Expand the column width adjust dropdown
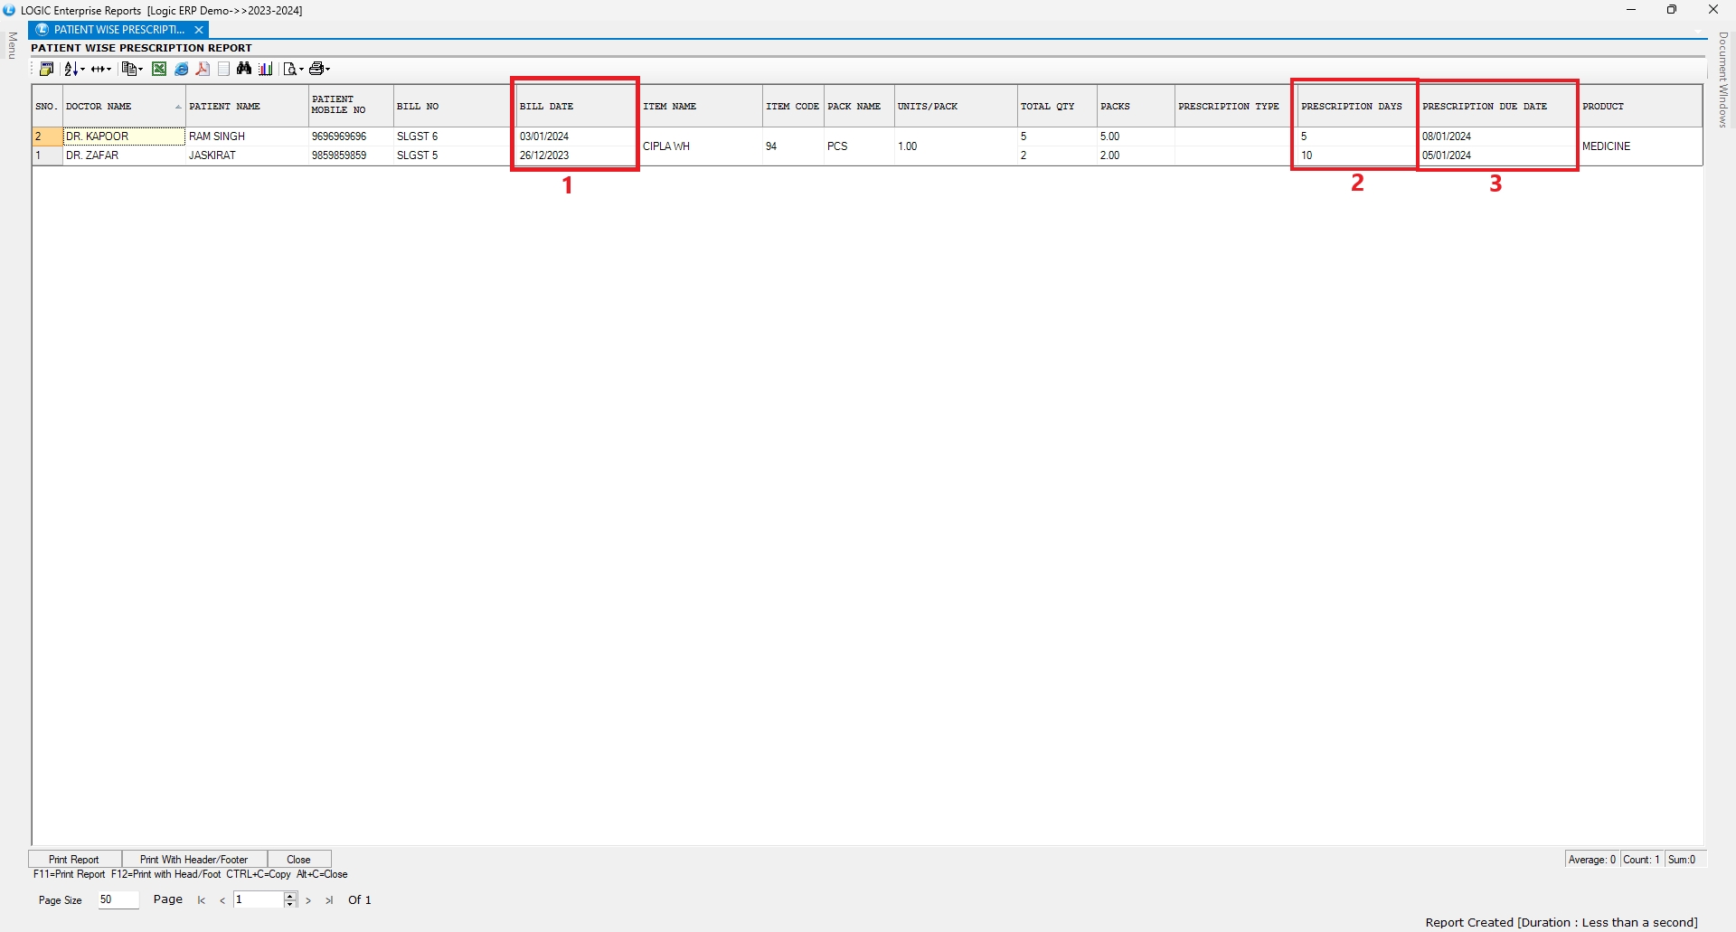 [x=109, y=70]
